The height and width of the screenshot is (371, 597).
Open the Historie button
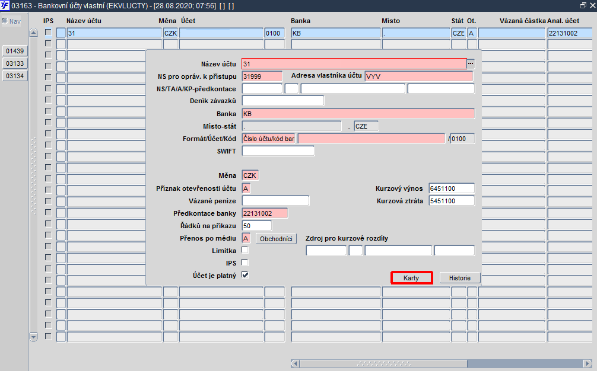coord(459,278)
